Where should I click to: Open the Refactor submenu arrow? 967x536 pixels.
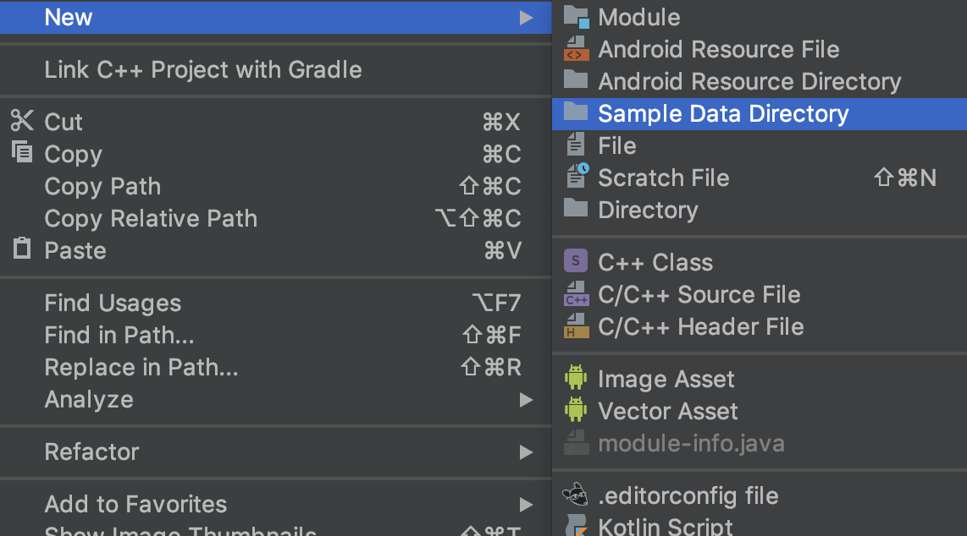[527, 452]
